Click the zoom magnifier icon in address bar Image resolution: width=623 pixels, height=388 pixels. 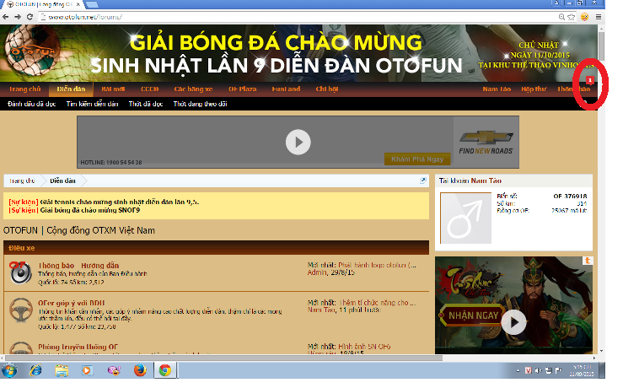[x=561, y=17]
